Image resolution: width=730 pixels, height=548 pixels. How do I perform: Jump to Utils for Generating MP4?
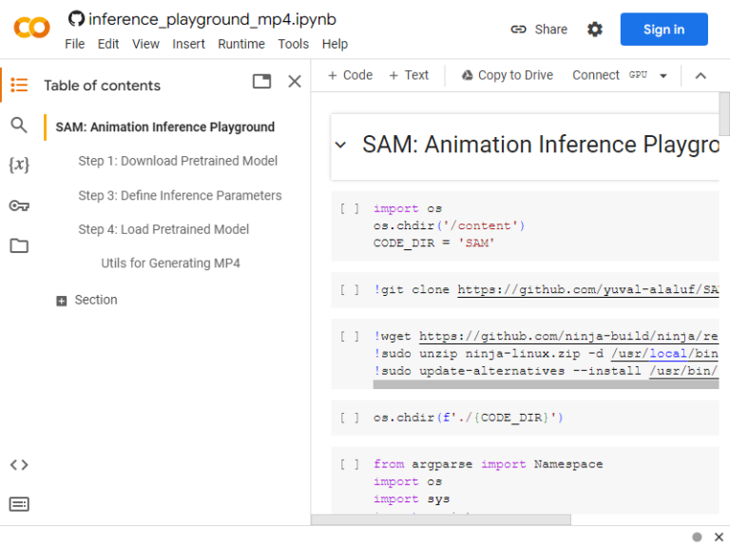[170, 264]
